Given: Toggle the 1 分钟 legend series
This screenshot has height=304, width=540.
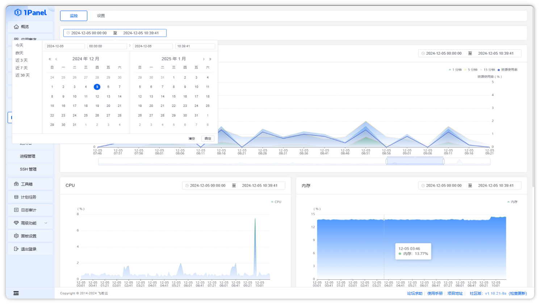Looking at the screenshot, I should (455, 70).
